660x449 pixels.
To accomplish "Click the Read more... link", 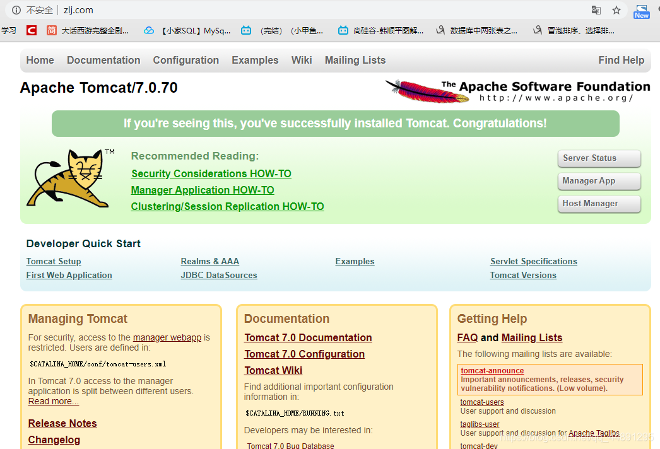I will (54, 402).
